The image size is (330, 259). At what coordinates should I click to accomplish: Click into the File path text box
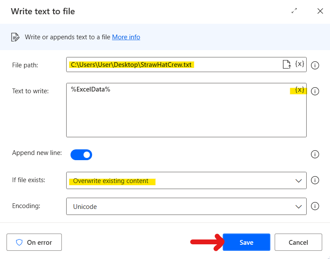[173, 65]
